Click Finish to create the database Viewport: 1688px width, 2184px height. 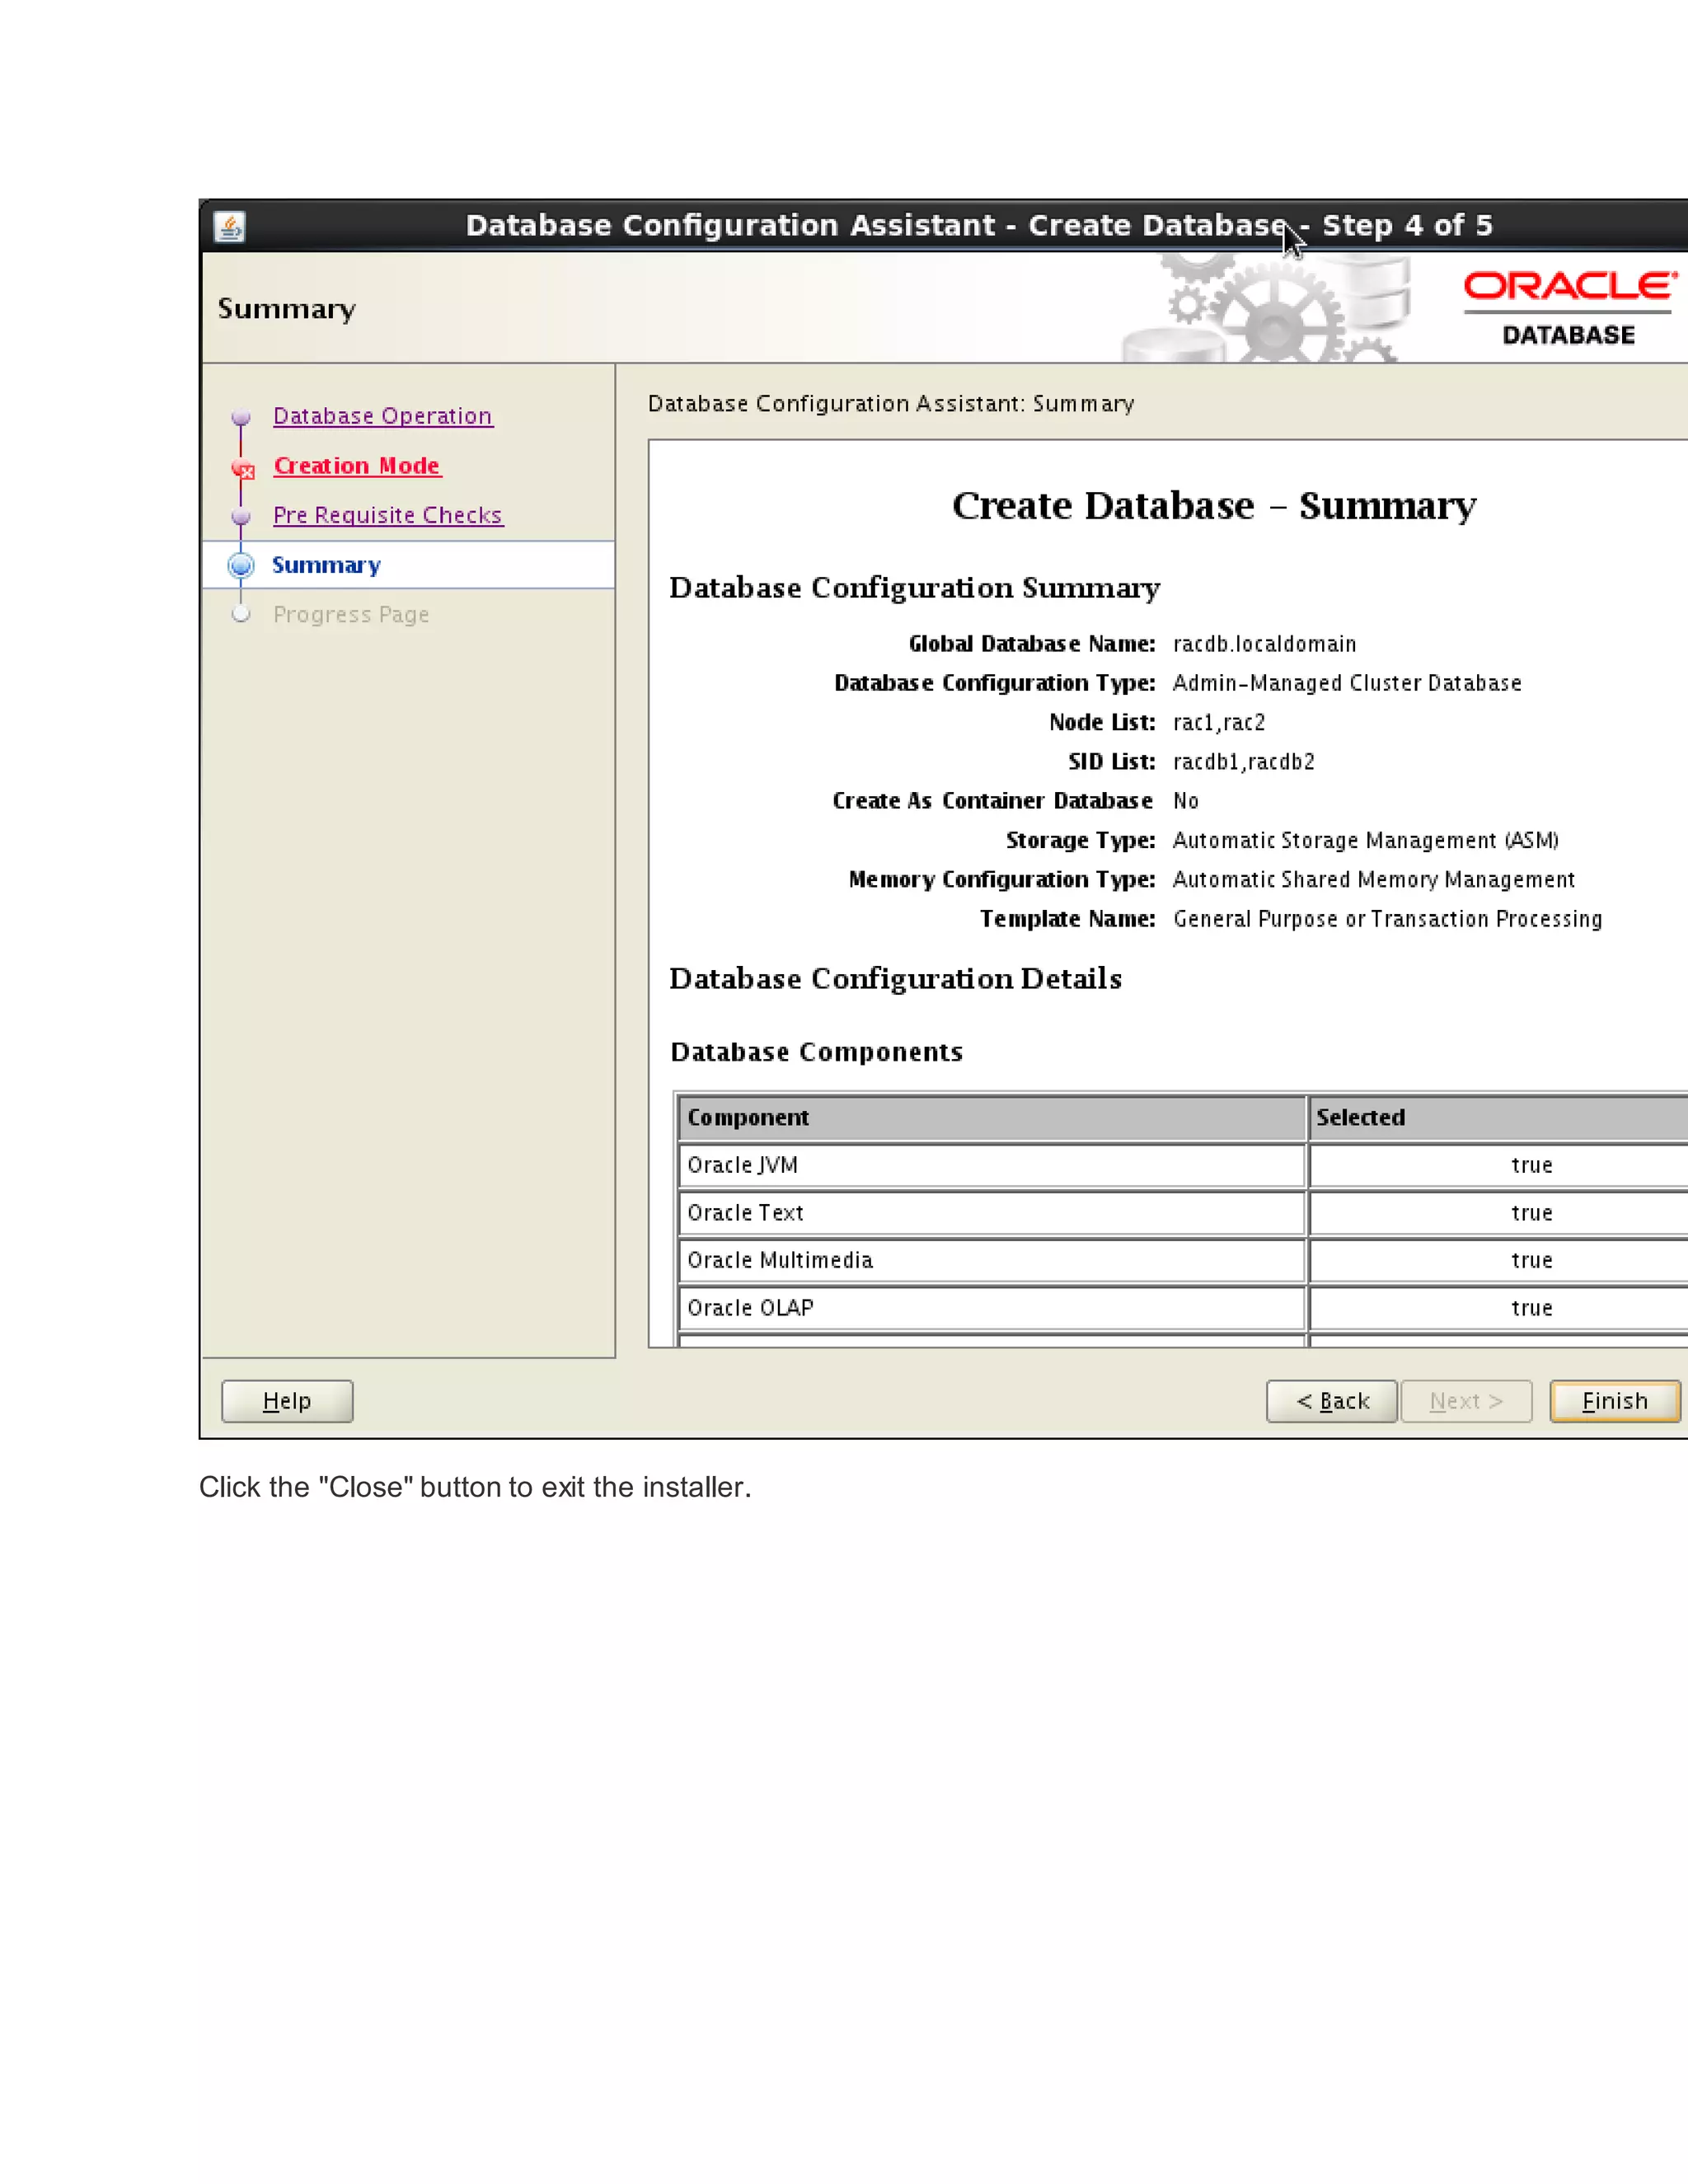coord(1615,1401)
